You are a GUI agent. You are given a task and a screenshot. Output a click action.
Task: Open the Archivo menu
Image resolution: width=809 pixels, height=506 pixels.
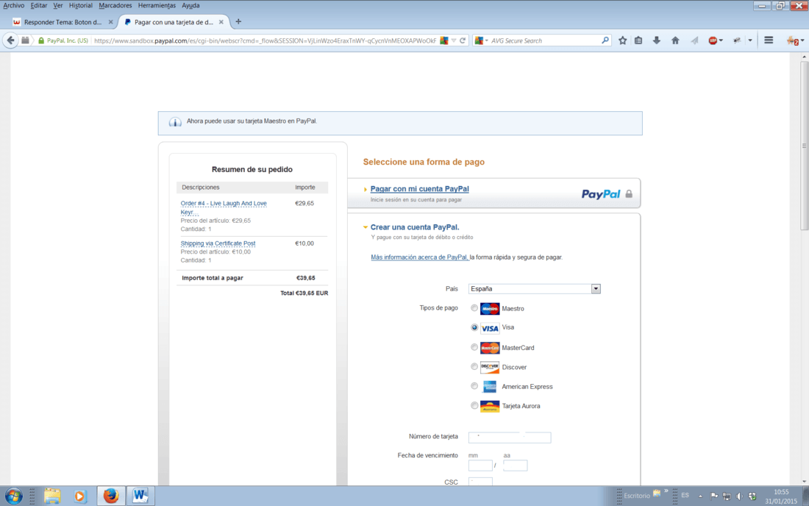[x=13, y=5]
